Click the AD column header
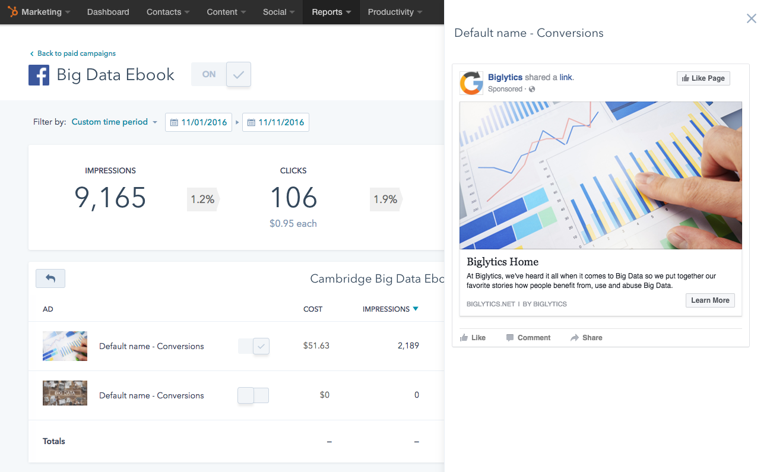The image size is (770, 472). point(48,309)
